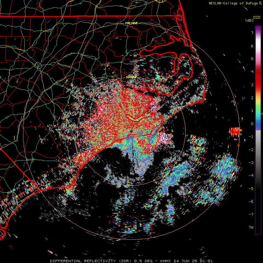Click the -2 dB scale label

[251, 150]
